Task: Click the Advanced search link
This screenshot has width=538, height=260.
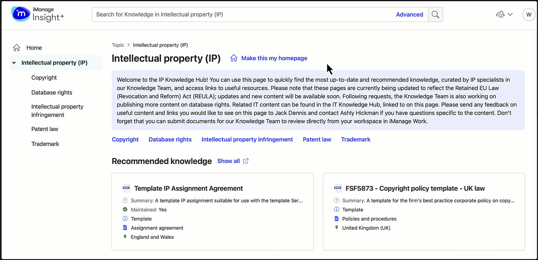Action: point(409,14)
